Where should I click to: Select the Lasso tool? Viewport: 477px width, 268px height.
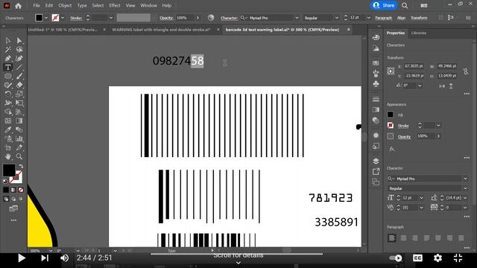[19, 49]
